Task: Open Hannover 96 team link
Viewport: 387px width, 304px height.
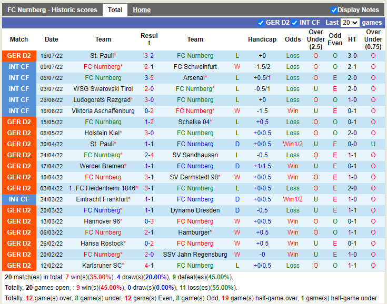Action: (x=102, y=221)
